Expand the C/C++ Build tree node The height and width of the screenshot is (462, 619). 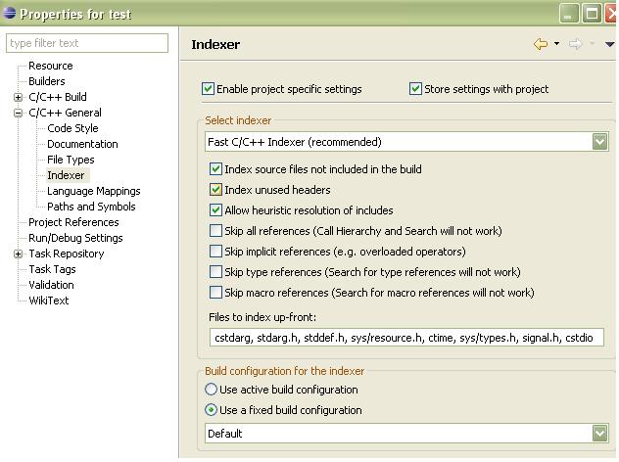pos(18,97)
